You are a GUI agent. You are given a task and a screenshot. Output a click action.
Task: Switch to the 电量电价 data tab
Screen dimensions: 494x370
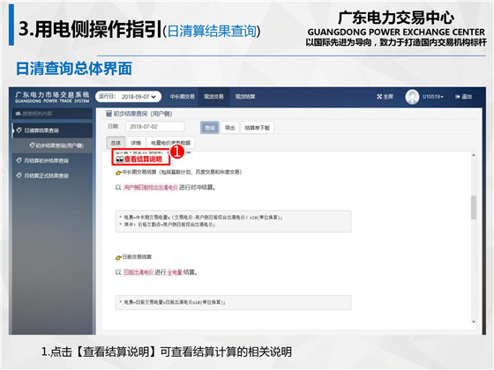[x=171, y=143]
